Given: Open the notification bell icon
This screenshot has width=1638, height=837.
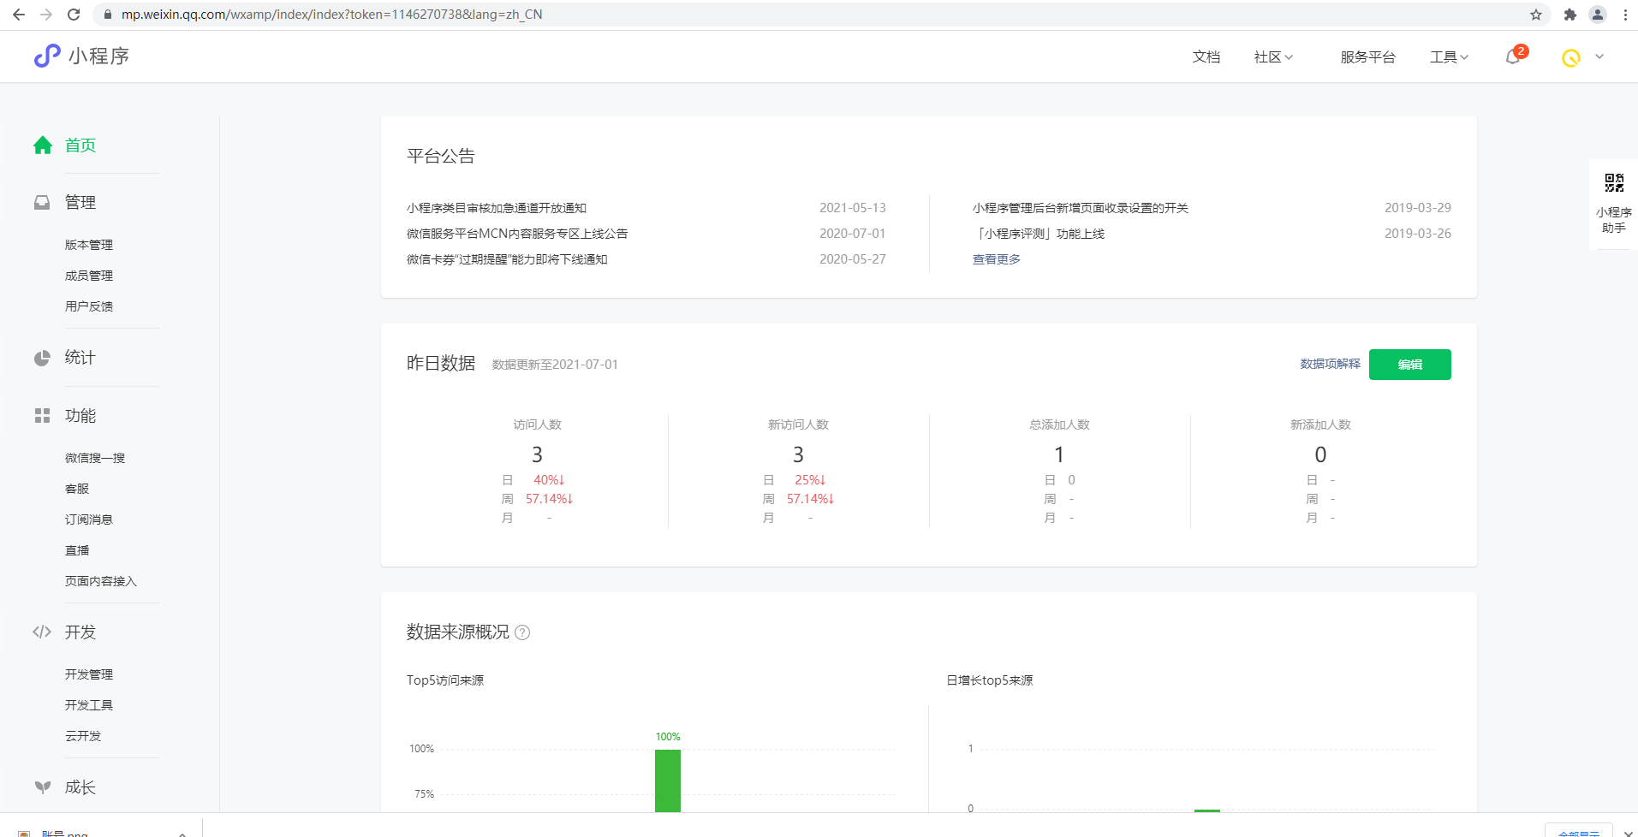Looking at the screenshot, I should 1513,57.
